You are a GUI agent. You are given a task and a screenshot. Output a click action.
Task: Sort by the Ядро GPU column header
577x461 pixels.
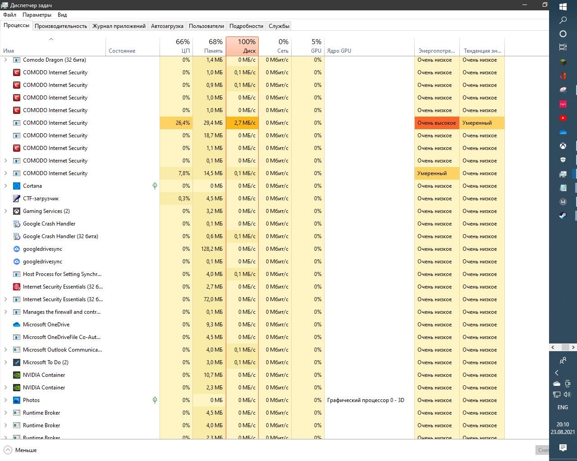369,46
